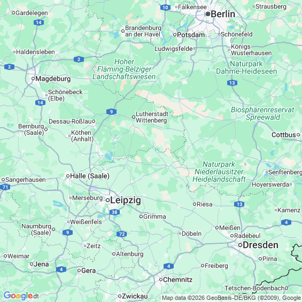Click the A13 shield below Naturpark Dahme-Heideseen
The image size is (302, 302).
232,83
